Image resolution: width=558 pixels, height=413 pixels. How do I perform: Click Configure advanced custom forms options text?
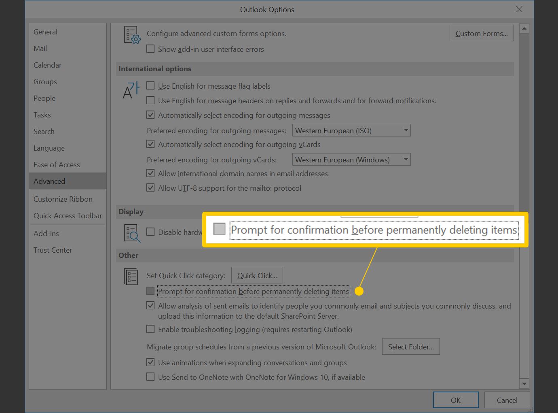pyautogui.click(x=216, y=33)
